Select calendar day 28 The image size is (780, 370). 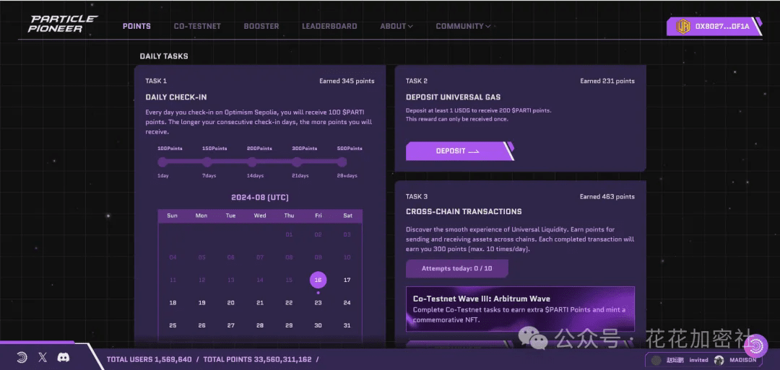pyautogui.click(x=260, y=326)
